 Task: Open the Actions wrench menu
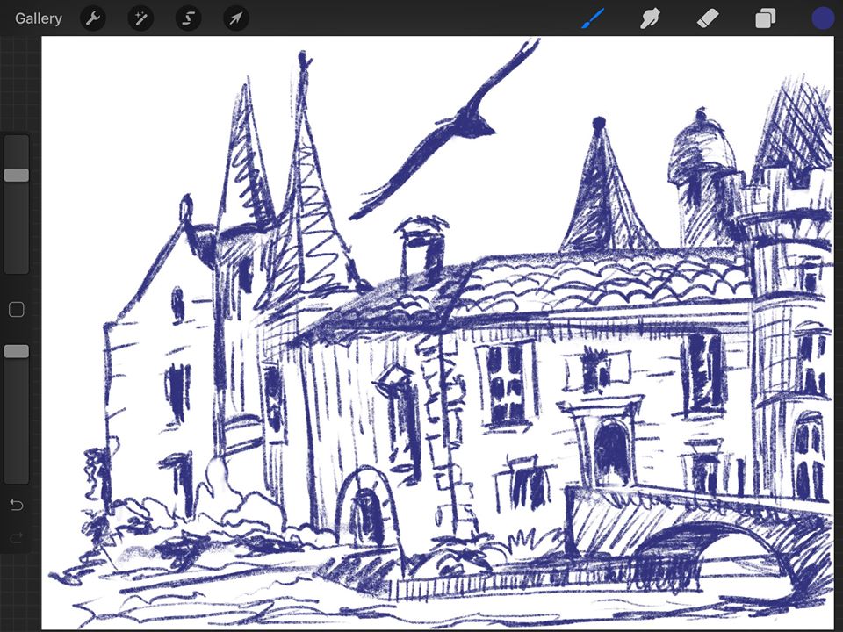coord(92,18)
